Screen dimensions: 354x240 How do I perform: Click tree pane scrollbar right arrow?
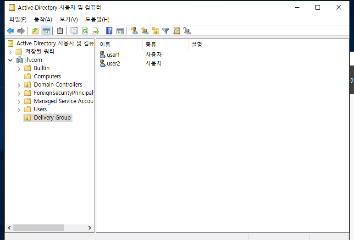tap(89, 228)
